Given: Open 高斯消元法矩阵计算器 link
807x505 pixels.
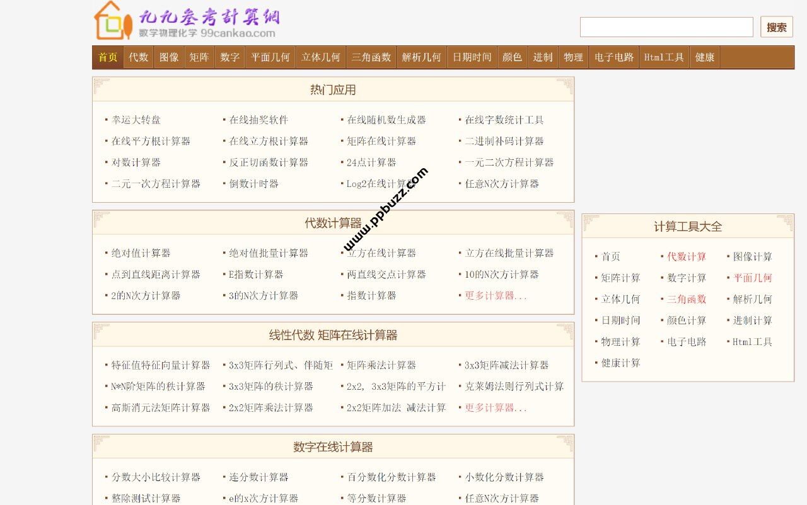Looking at the screenshot, I should (x=161, y=408).
